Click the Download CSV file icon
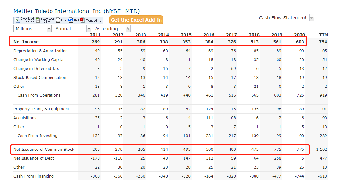 [38, 20]
